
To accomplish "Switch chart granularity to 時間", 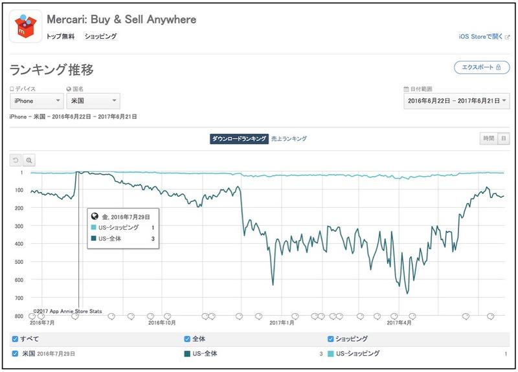I will pos(488,138).
